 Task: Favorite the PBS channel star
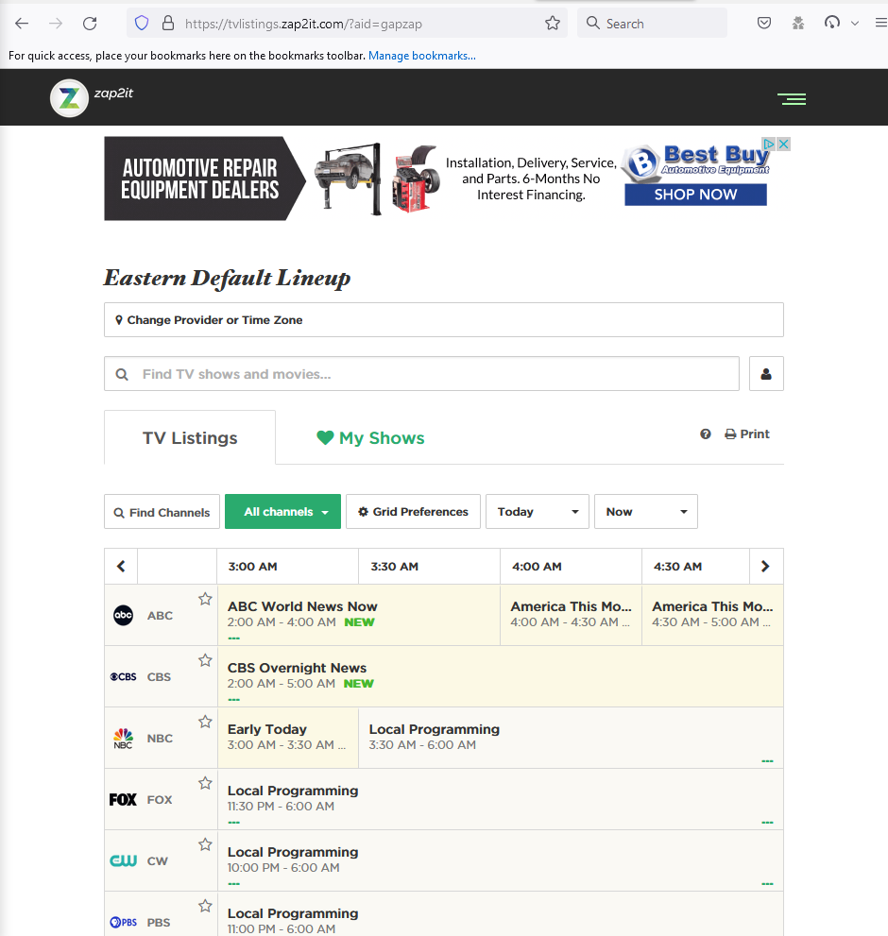[x=205, y=906]
